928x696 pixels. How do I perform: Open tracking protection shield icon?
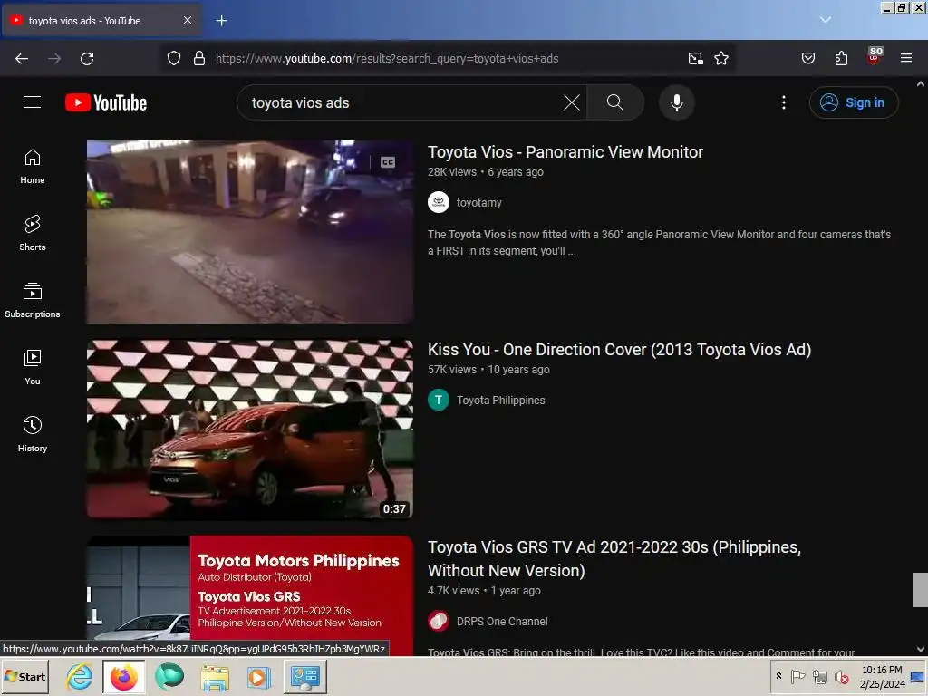pyautogui.click(x=173, y=59)
